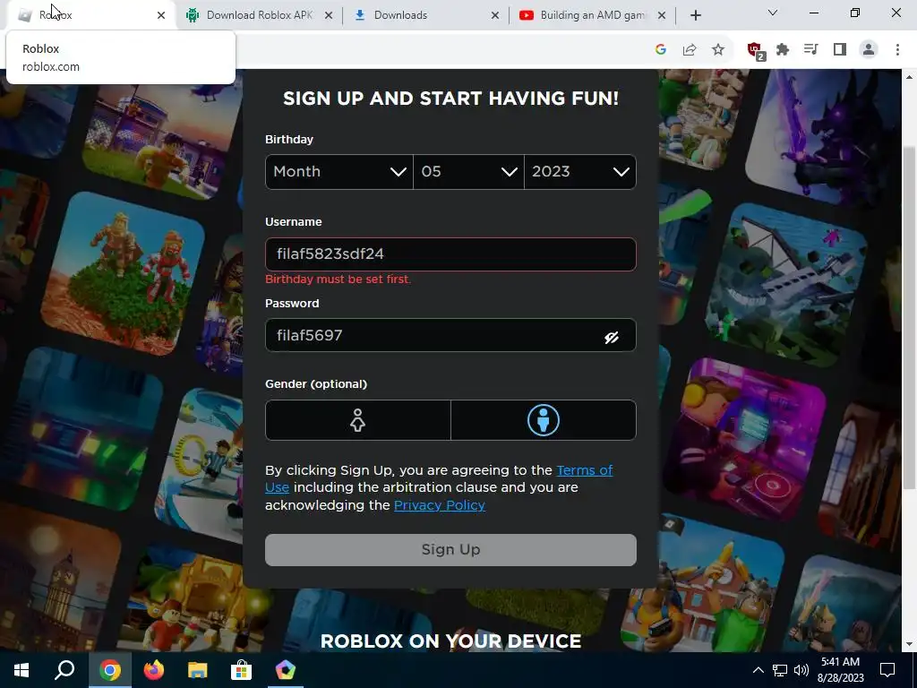Click the colorful pentagon taskbar app icon
The height and width of the screenshot is (688, 917).
click(286, 670)
